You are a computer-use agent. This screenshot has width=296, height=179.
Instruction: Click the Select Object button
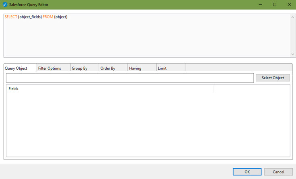[273, 78]
